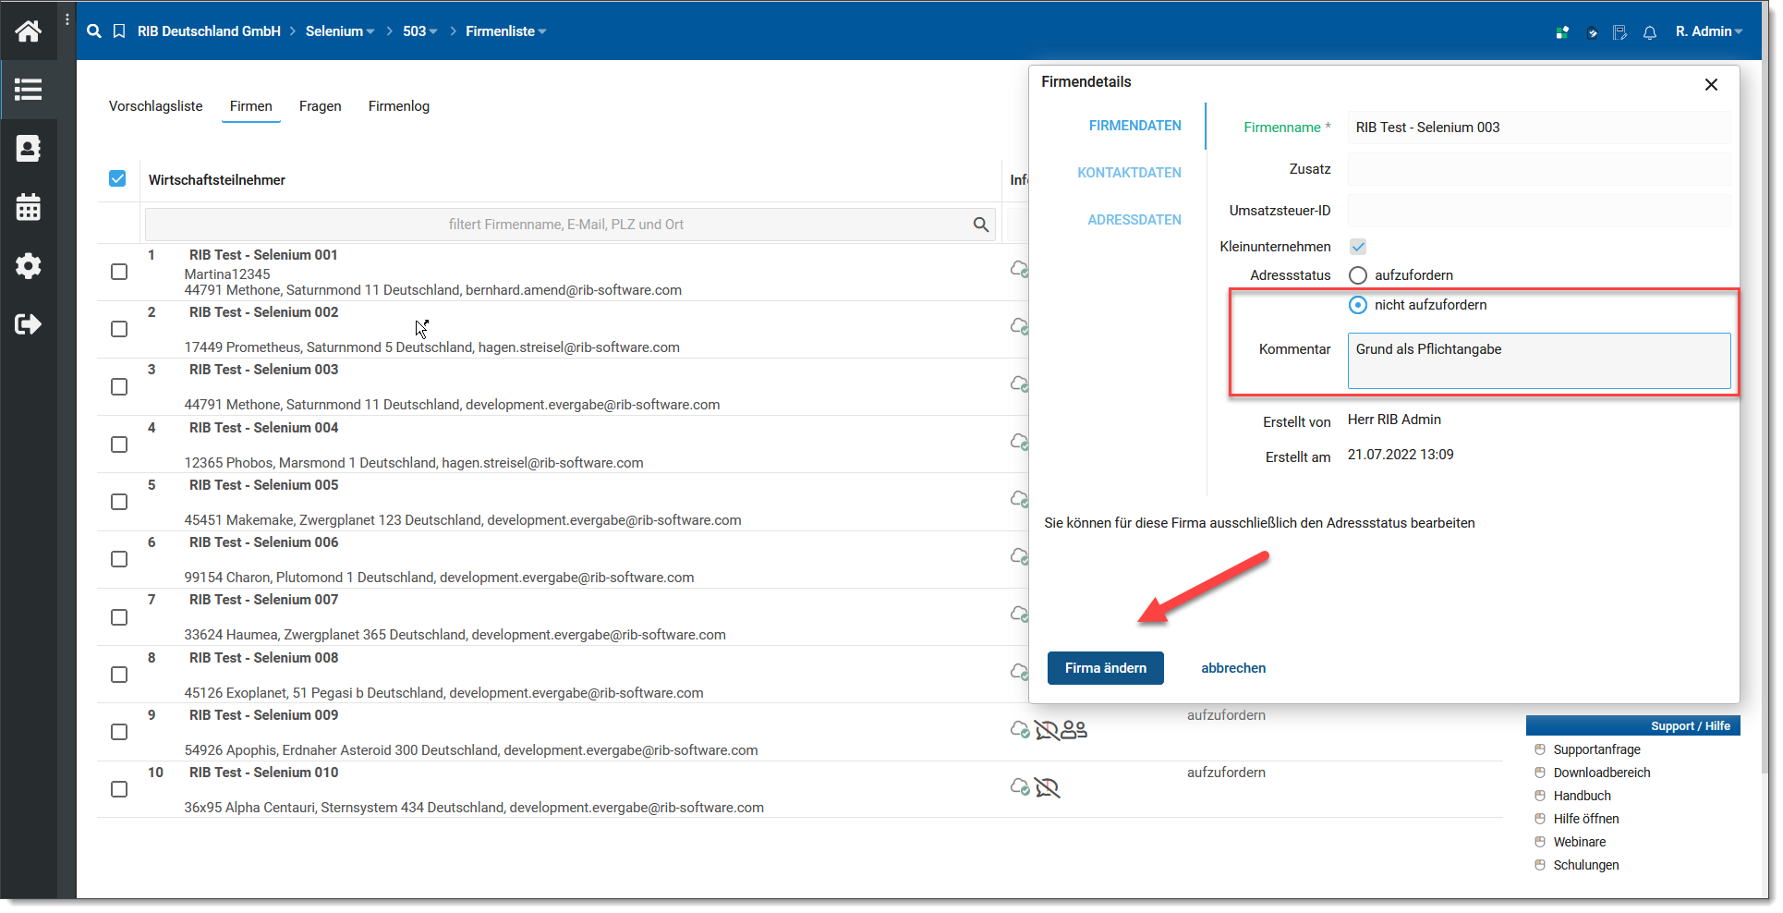Screen dimensions: 1783x913
Task: Click Supportanfrage bullet icon
Action: [1540, 749]
